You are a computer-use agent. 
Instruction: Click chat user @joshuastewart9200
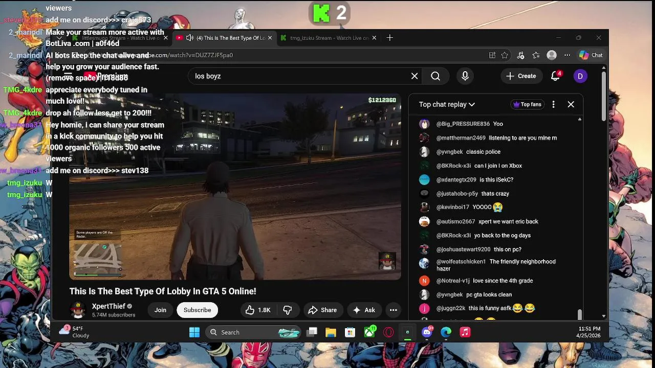463,249
